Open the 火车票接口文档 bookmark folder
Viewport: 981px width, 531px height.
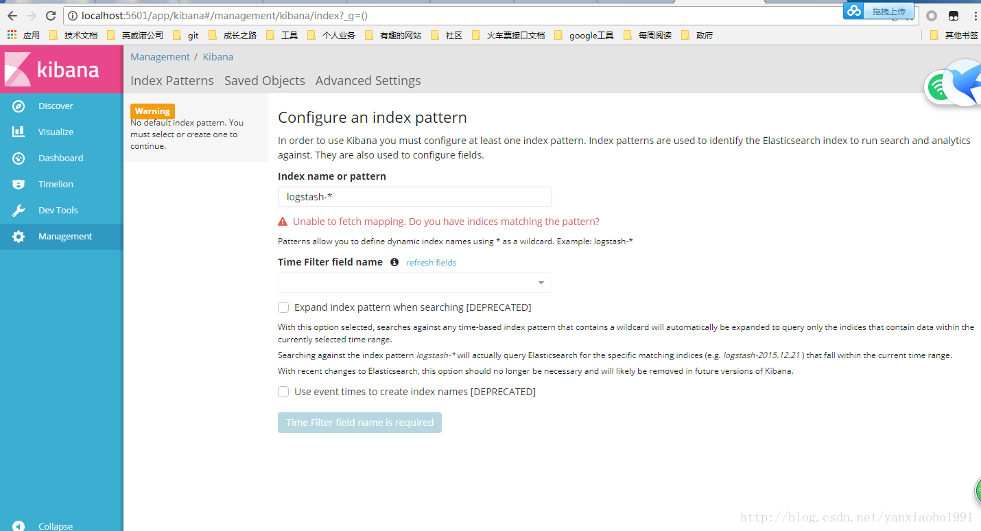point(508,35)
